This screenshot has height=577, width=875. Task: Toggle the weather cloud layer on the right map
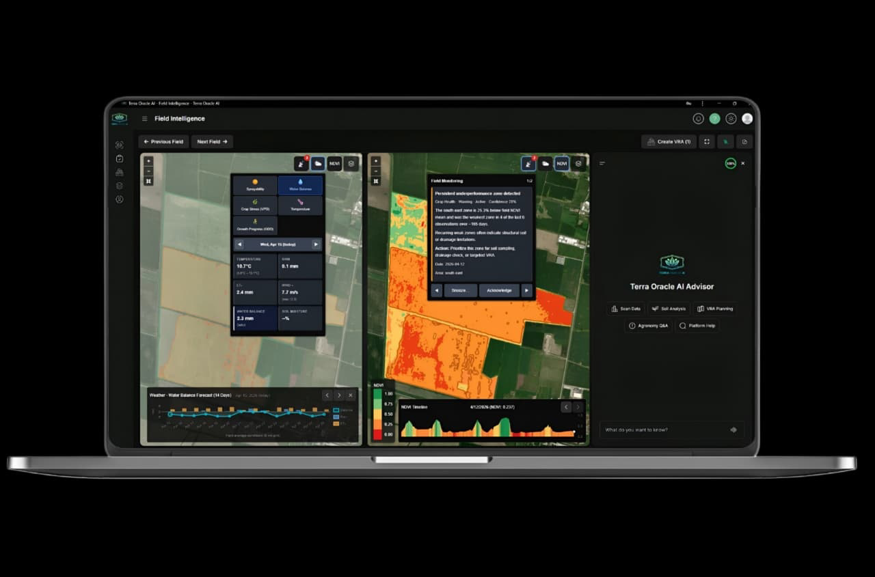[x=545, y=163]
